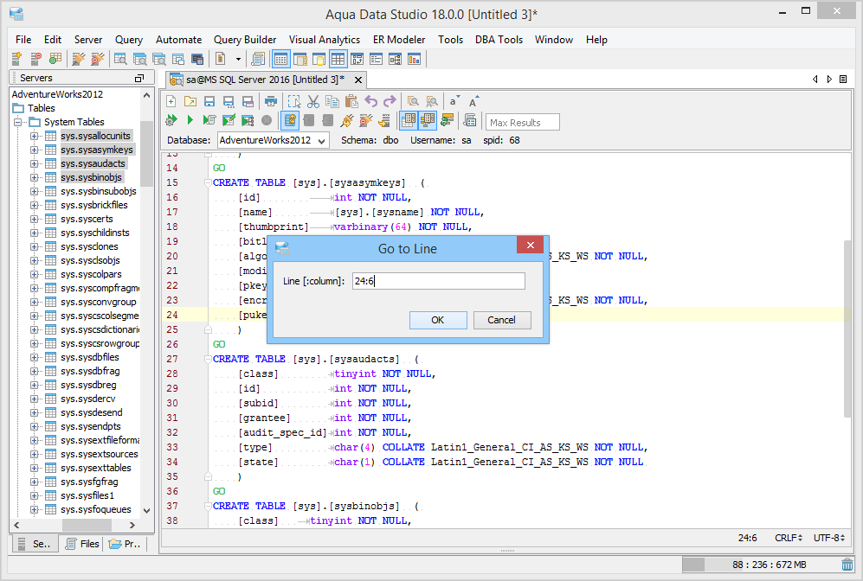Cancel the Go to Line dialog

pos(501,320)
